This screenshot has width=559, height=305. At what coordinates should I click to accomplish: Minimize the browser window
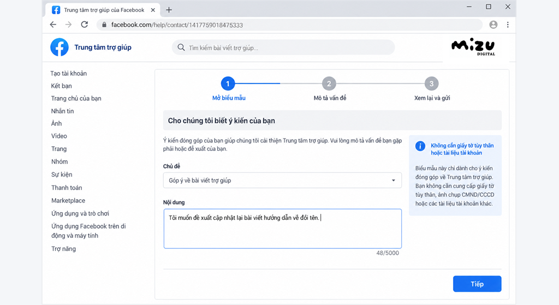coord(469,7)
